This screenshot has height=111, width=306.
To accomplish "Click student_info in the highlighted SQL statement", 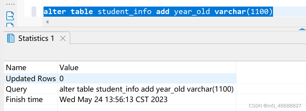I will point(125,12).
